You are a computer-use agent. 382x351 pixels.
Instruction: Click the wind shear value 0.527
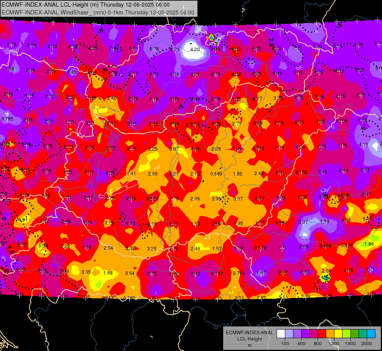pos(153,199)
